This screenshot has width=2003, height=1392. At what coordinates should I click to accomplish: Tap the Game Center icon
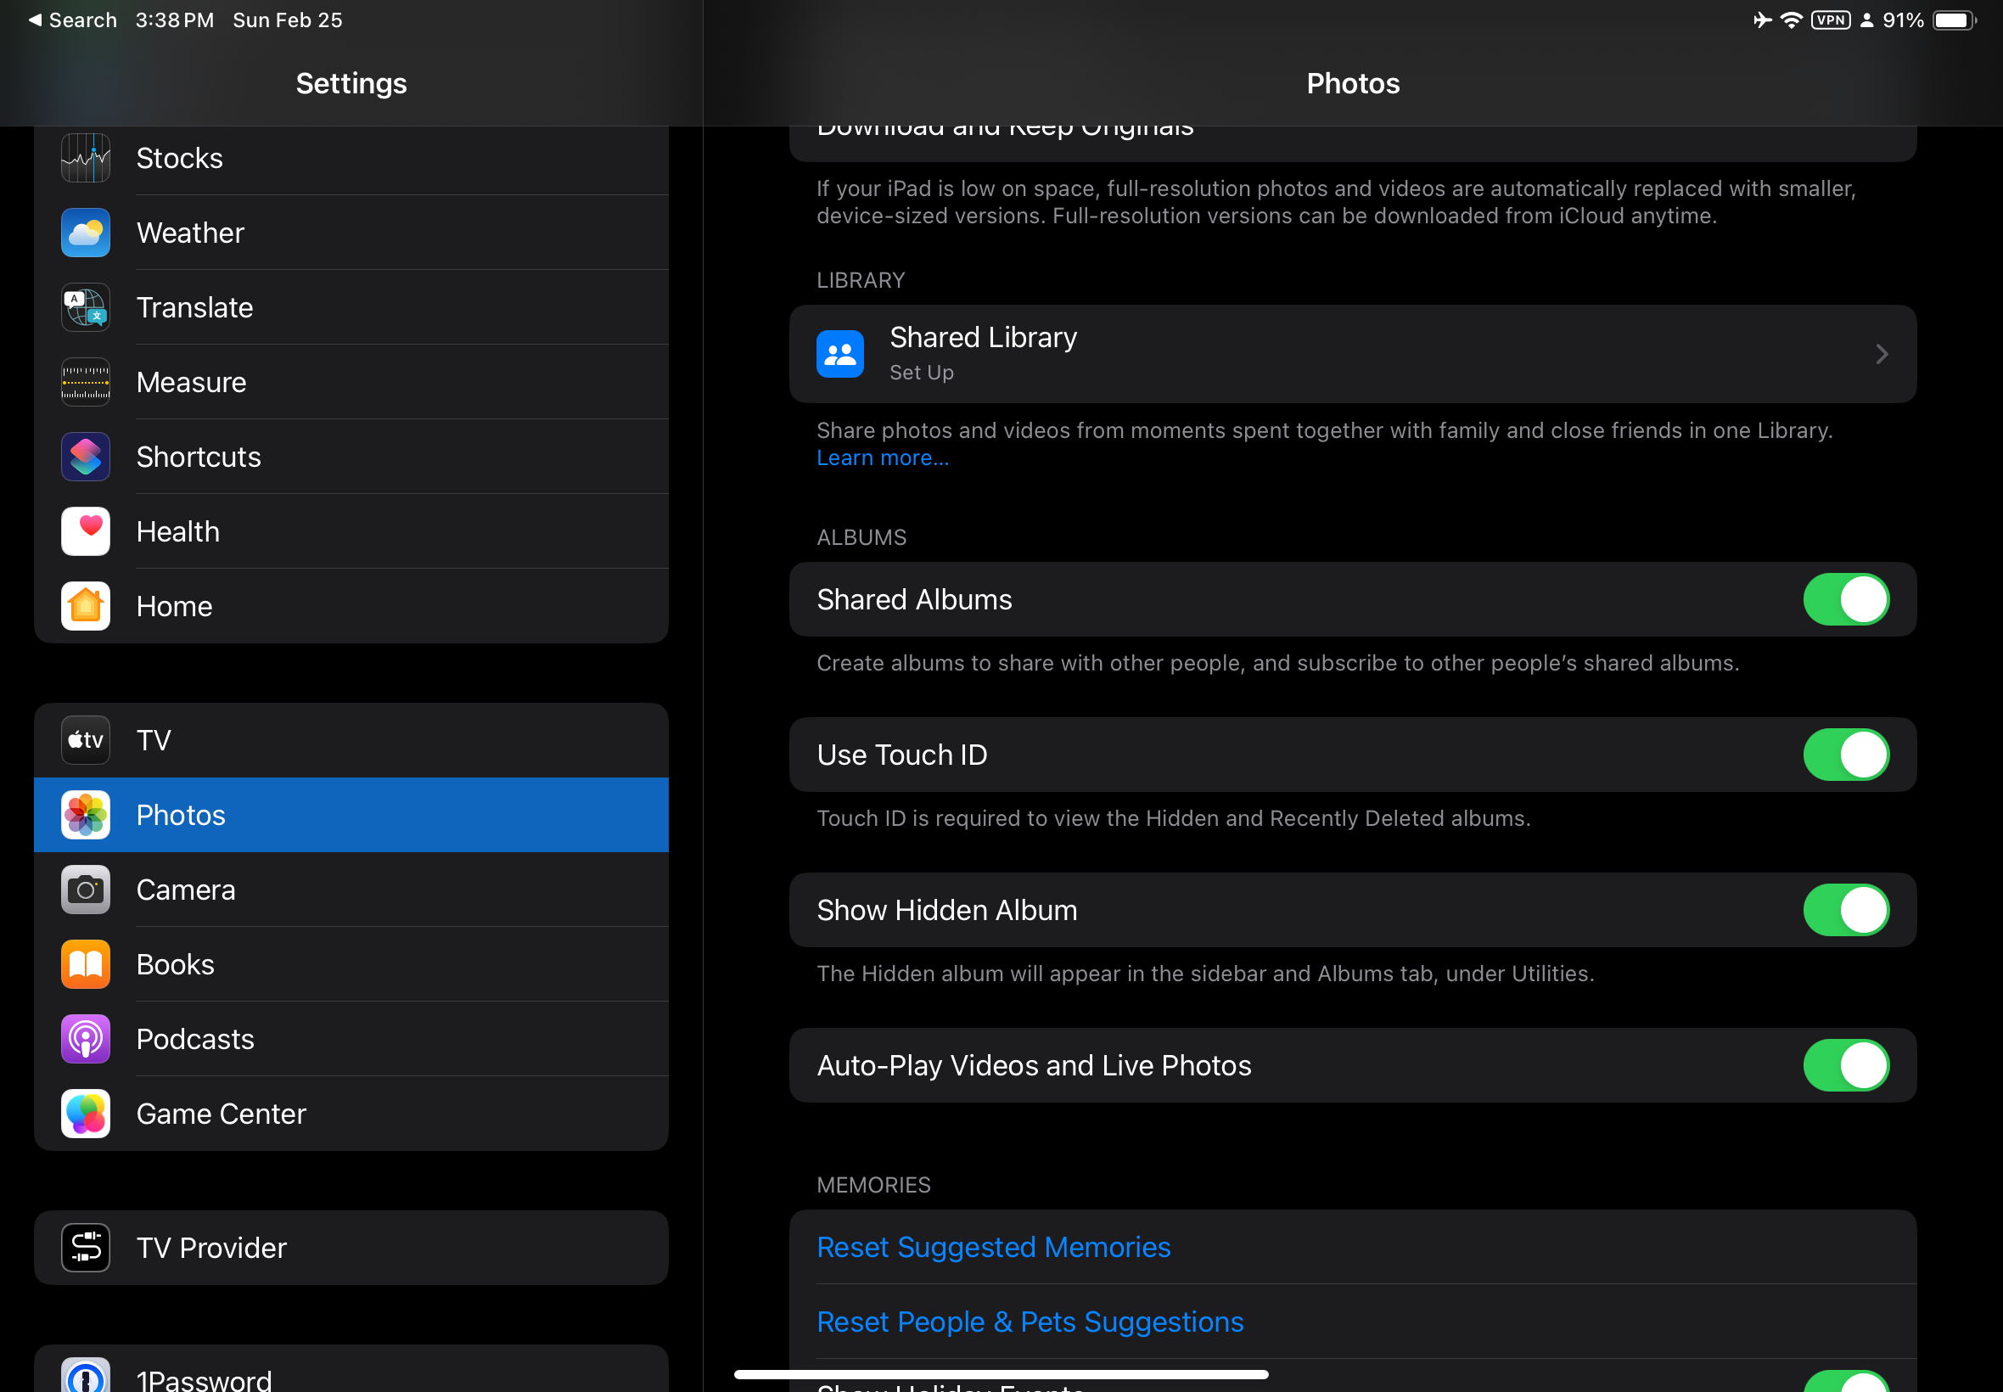(86, 1114)
